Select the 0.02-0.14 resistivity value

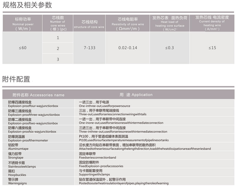coord(127,48)
